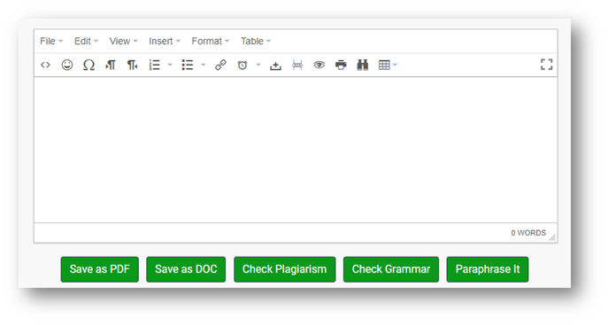Click the upload file tray icon
The height and width of the screenshot is (325, 608).
[x=275, y=66]
